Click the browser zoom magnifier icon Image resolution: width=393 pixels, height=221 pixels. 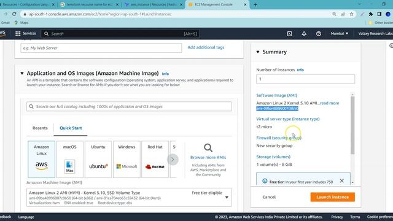[334, 14]
